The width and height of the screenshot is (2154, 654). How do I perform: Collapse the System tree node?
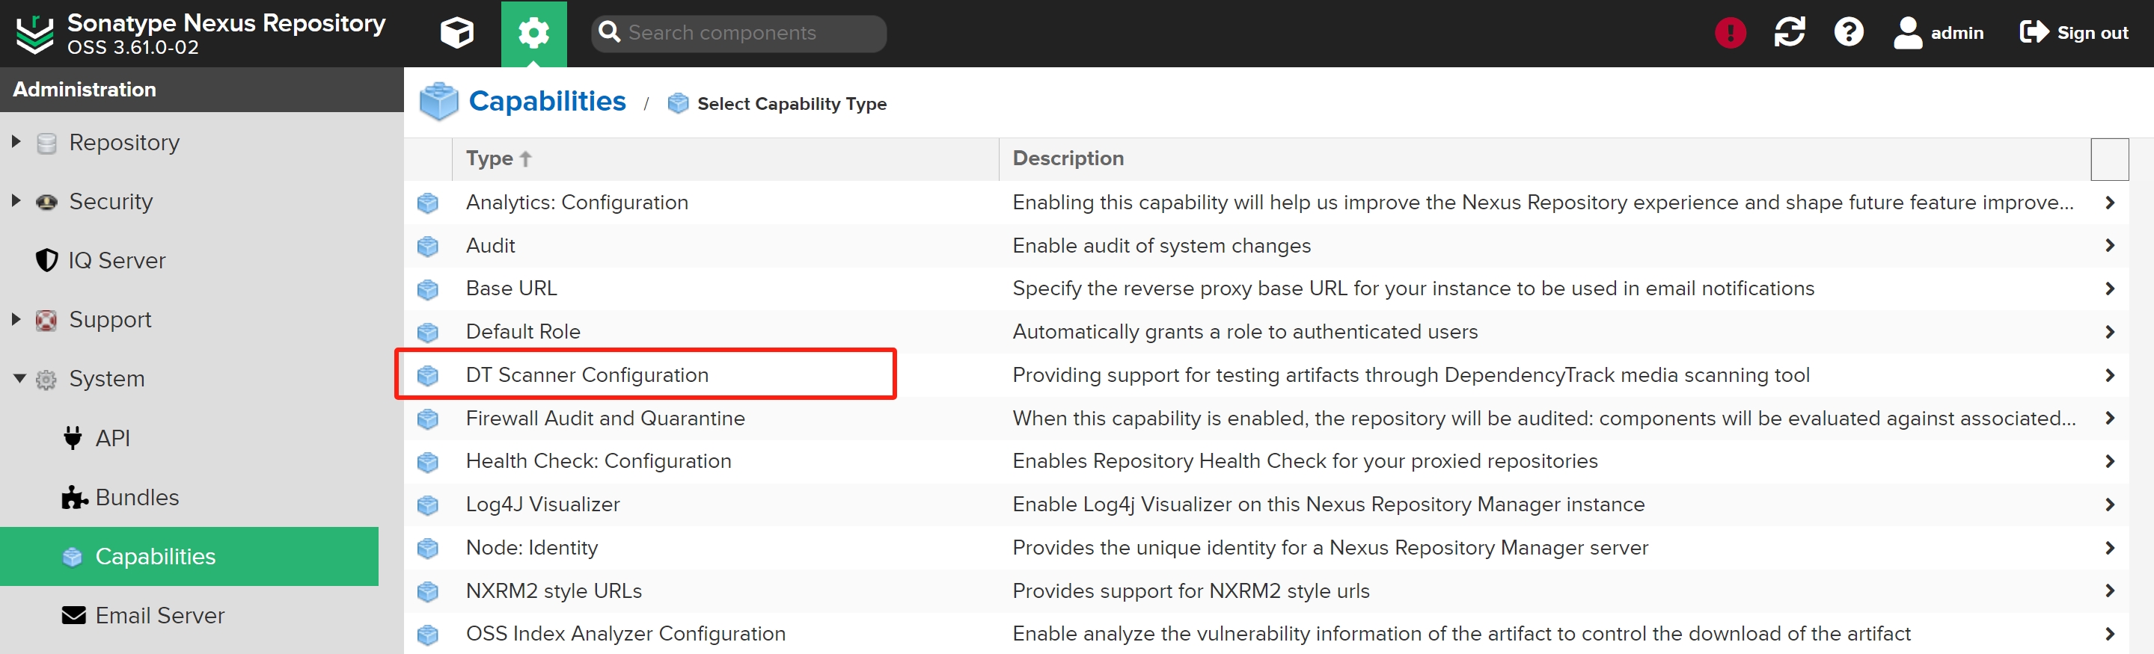pos(19,378)
